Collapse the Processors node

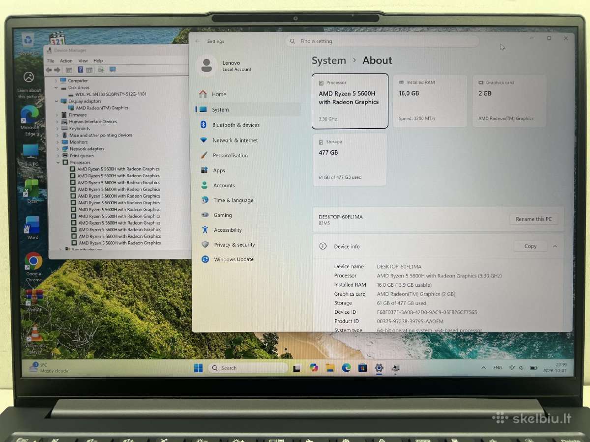[x=58, y=162]
